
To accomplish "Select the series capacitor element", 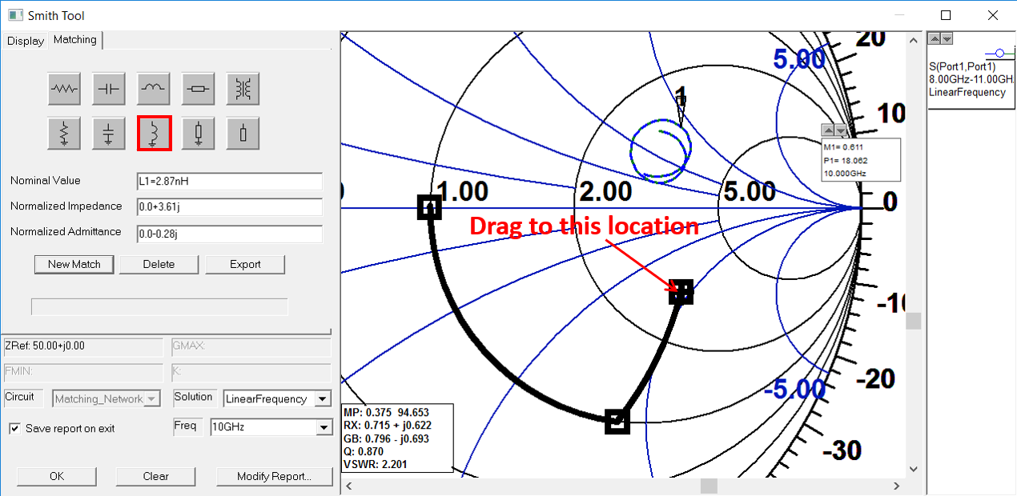I will click(x=108, y=89).
